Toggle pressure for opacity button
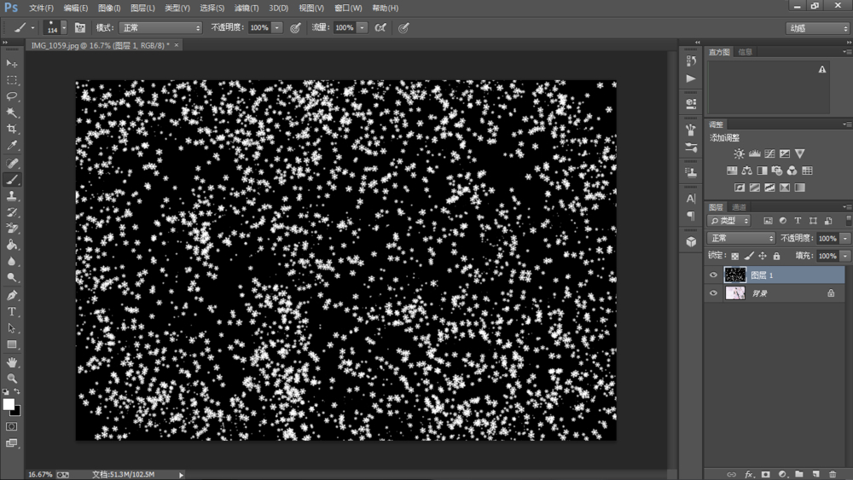The image size is (853, 480). [295, 28]
